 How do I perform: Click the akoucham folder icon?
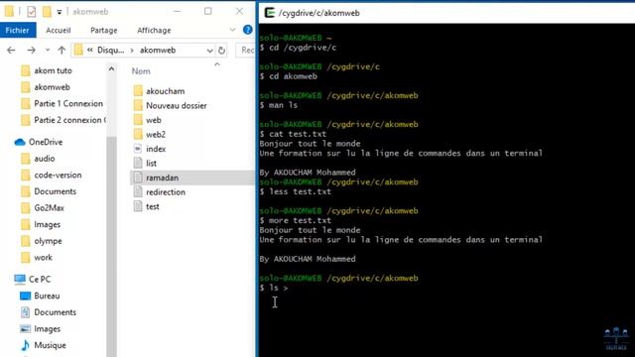pos(138,90)
